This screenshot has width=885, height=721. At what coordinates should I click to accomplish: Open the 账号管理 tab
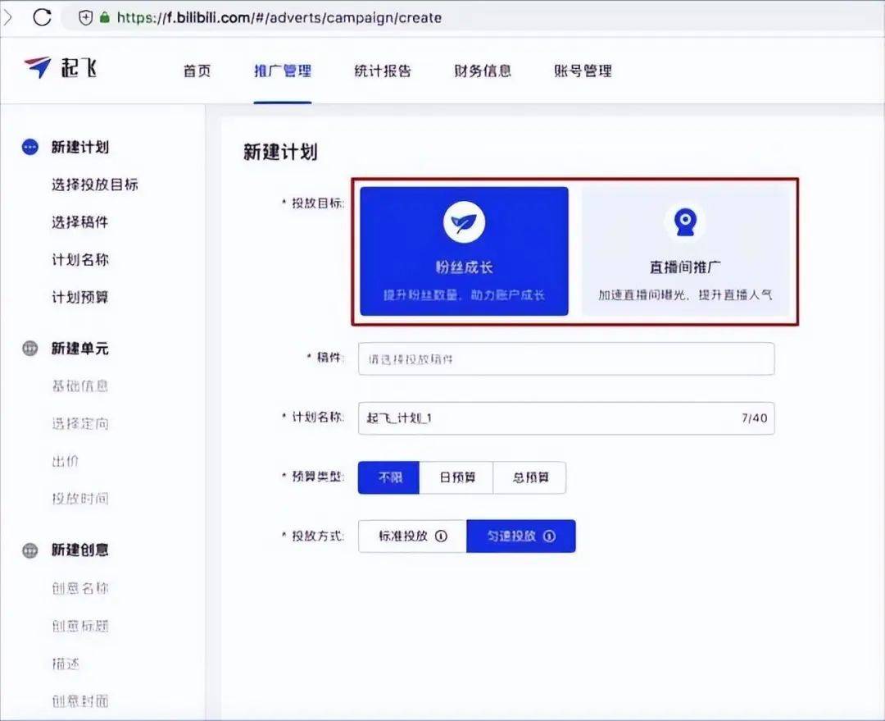[x=583, y=71]
